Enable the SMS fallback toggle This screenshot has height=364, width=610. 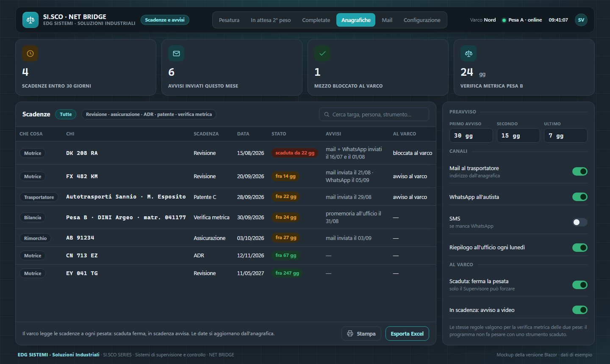[579, 222]
